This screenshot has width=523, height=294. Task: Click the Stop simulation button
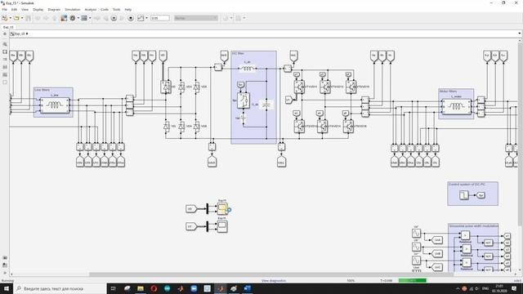131,18
